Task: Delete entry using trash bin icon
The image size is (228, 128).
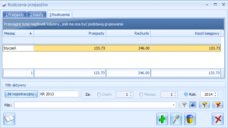Action: click(x=190, y=119)
